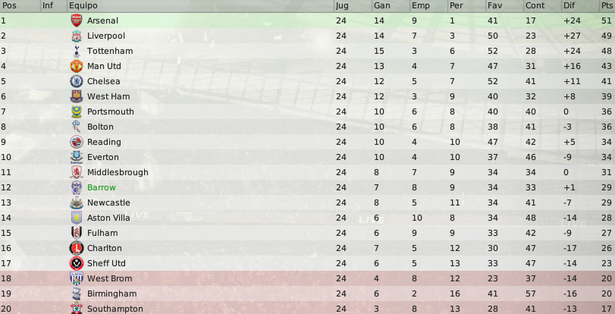This screenshot has height=314, width=615.
Task: Click the Sheff Utd badge icon
Action: pos(77,263)
